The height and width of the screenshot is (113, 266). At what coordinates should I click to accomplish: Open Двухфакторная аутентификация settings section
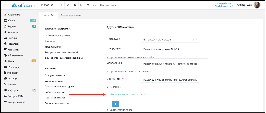[x=64, y=58]
